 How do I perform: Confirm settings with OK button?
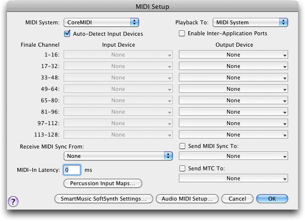[272, 199]
